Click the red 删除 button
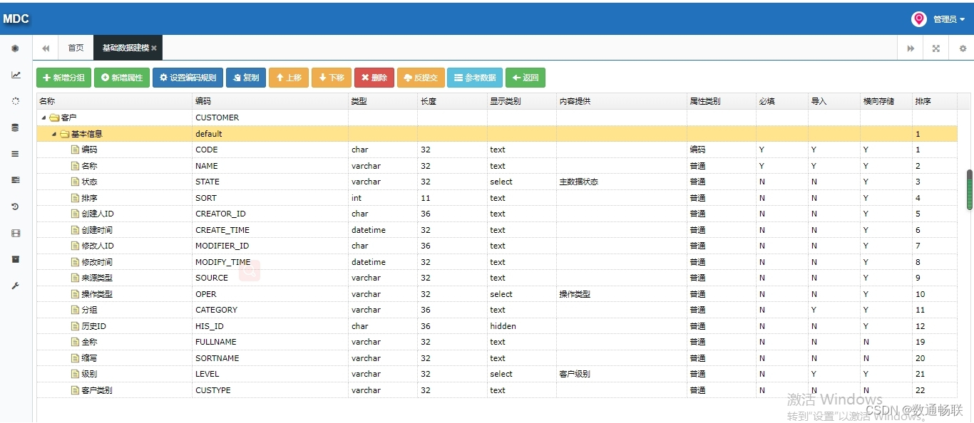The image size is (974, 423). click(374, 78)
